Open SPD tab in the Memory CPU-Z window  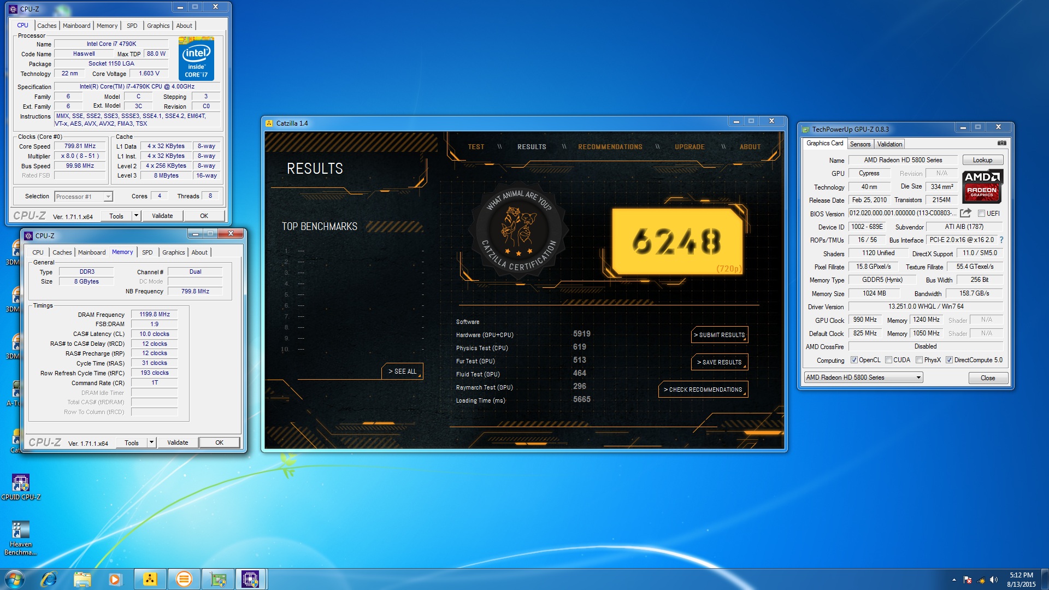click(148, 252)
